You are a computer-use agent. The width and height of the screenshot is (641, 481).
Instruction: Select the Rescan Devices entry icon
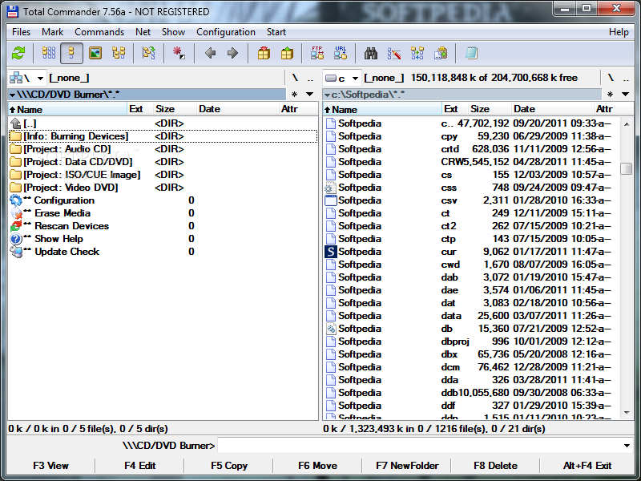(16, 226)
